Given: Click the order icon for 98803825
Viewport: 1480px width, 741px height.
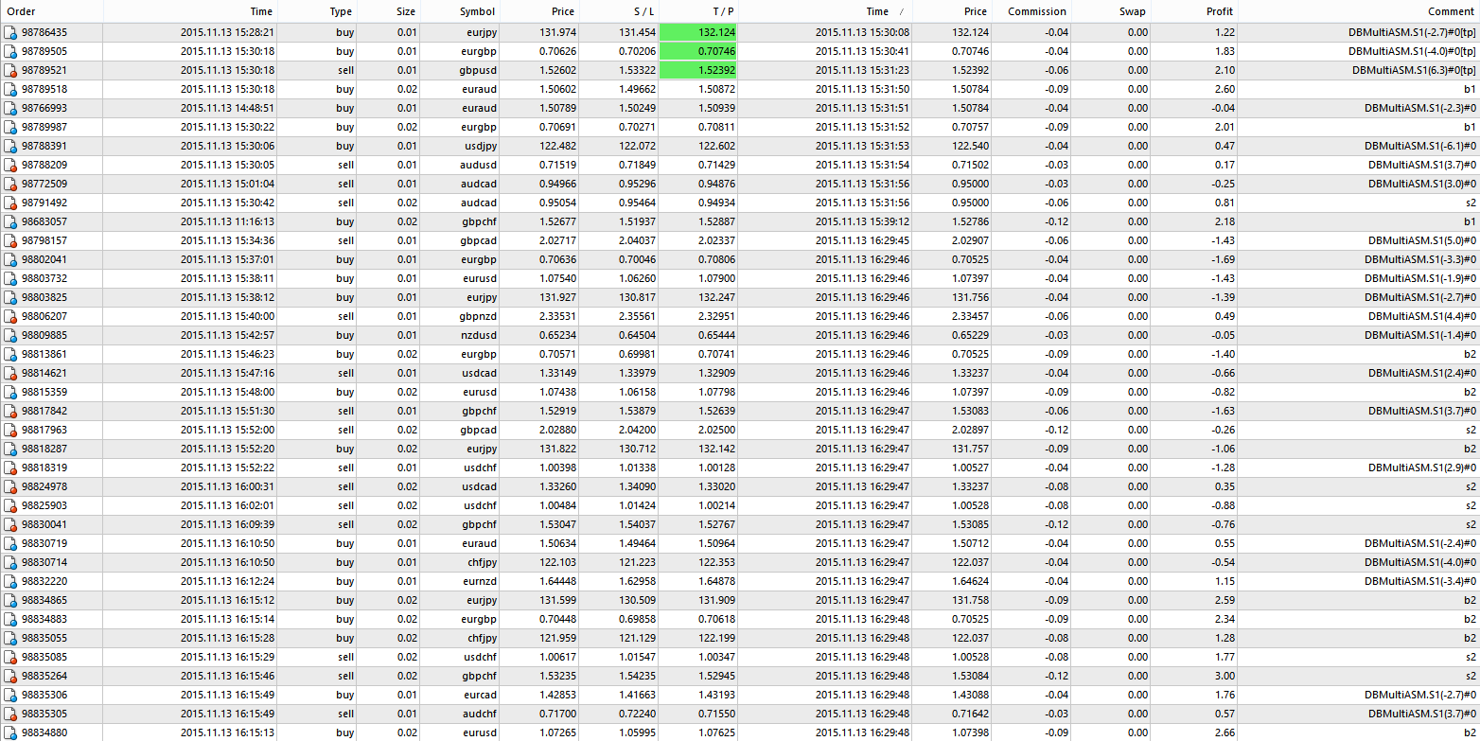Looking at the screenshot, I should click(x=10, y=297).
